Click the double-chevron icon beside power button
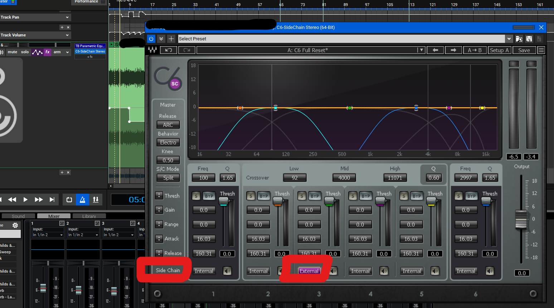Image resolution: width=554 pixels, height=308 pixels. [161, 39]
